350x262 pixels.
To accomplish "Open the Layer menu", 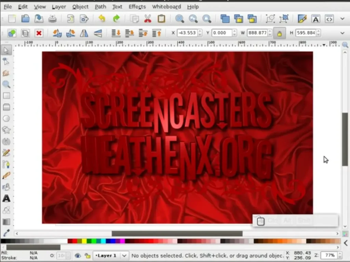I will 59,7.
